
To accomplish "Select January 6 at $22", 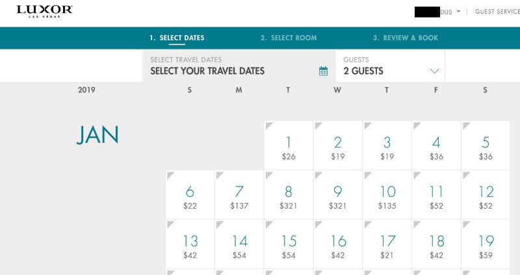I will tap(190, 195).
